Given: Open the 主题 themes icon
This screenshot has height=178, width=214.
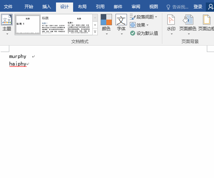Looking at the screenshot, I should [7, 20].
